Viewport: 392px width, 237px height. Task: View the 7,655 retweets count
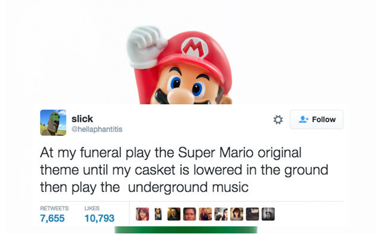pyautogui.click(x=52, y=218)
